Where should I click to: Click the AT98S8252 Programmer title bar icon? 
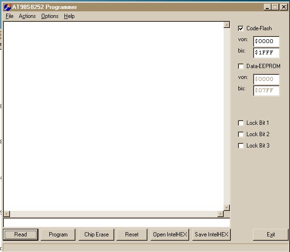click(x=8, y=7)
